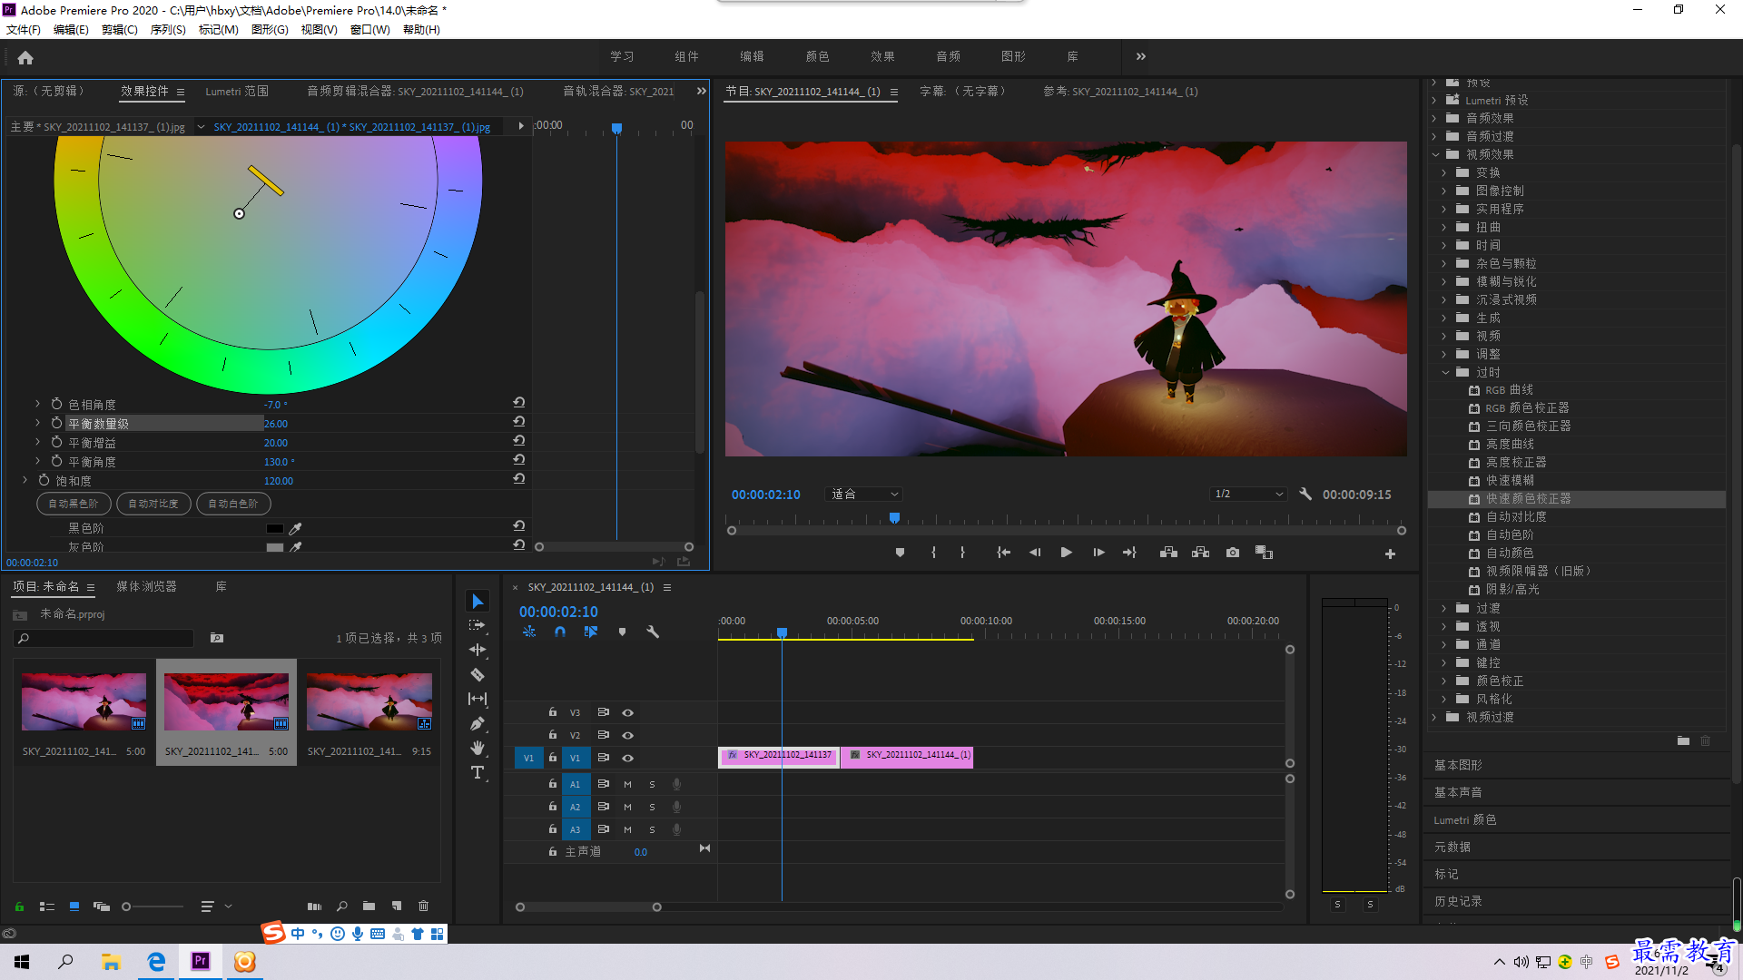Switch to the 效果 workspace
The width and height of the screenshot is (1743, 980).
pyautogui.click(x=883, y=56)
